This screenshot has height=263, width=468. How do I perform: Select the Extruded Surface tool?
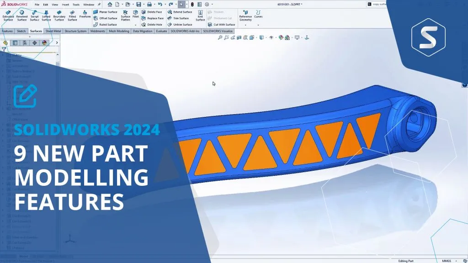[8, 16]
